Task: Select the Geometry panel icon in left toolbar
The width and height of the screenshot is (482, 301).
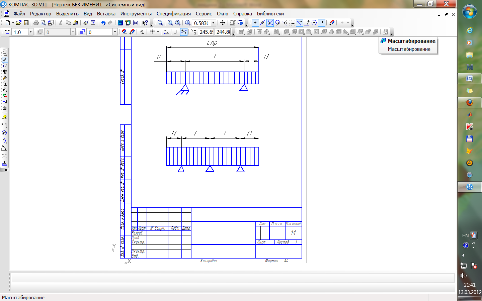Action: coord(4,54)
